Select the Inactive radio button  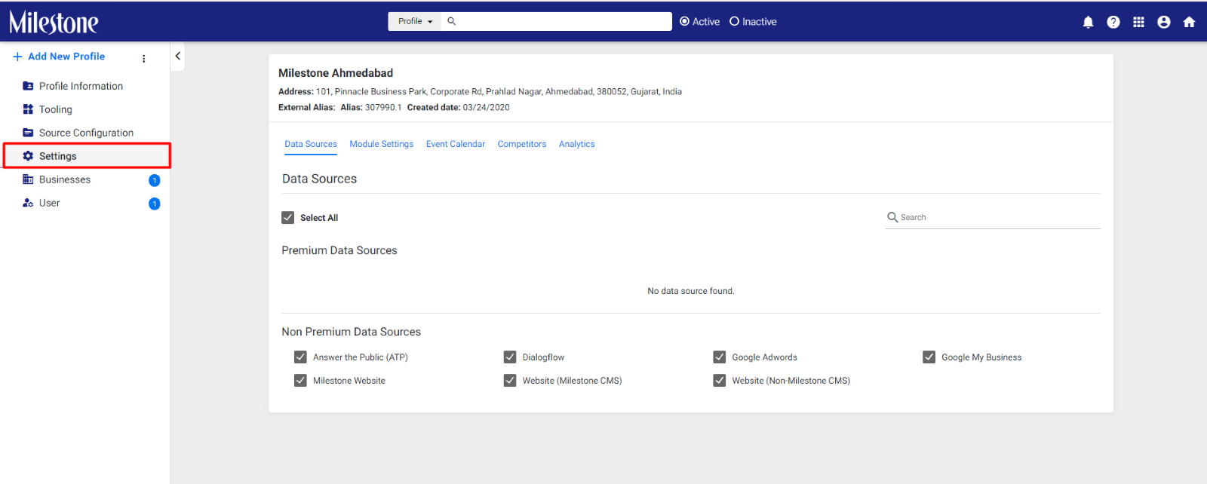coord(734,22)
